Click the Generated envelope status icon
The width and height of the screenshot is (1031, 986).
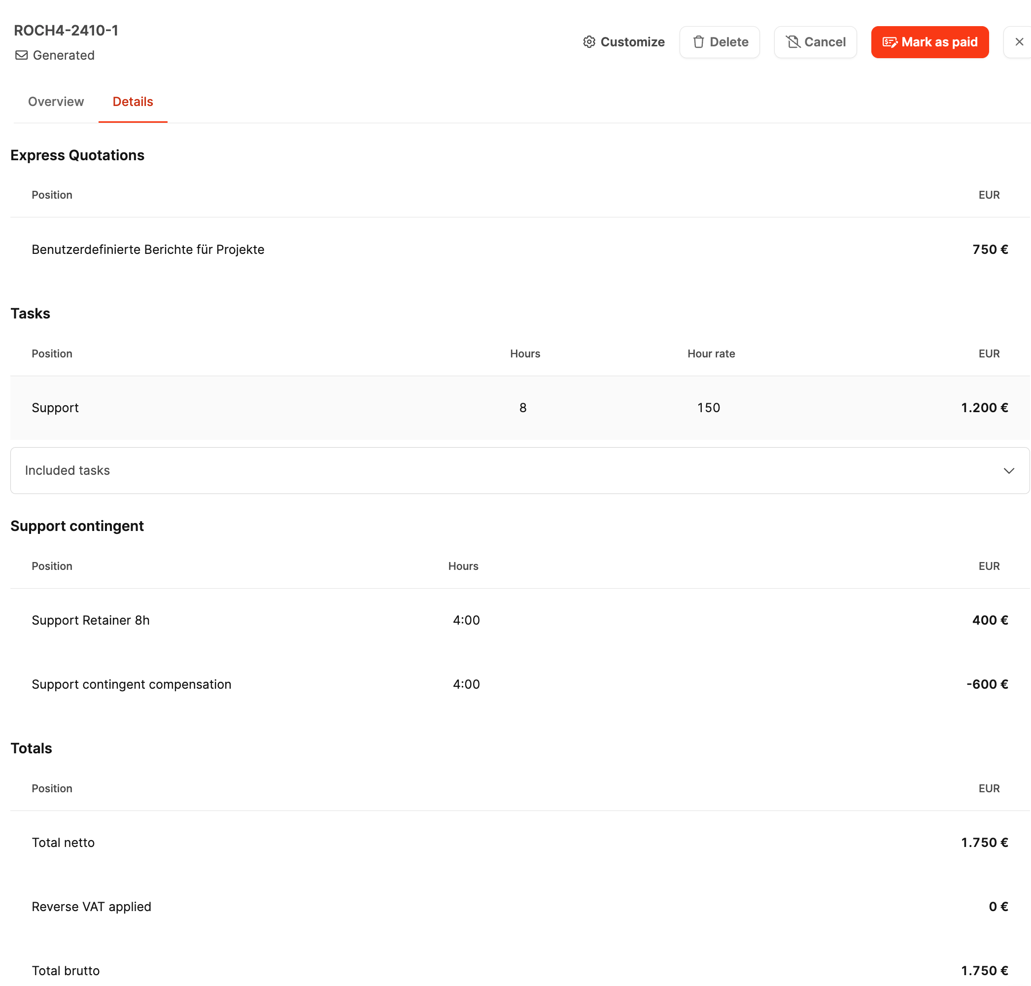pos(22,55)
